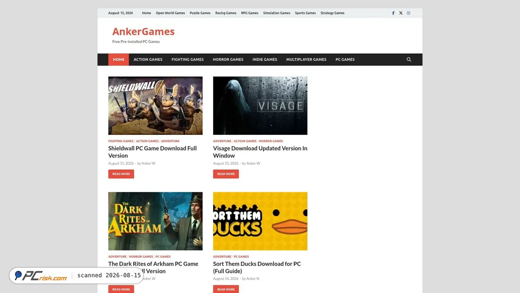
Task: Click ACTION GAMES tag on Shieldwall post
Action: (x=147, y=141)
